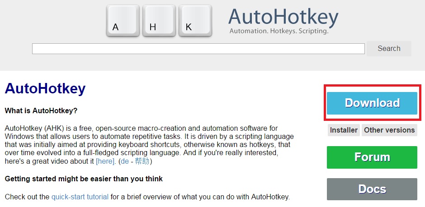425x207 pixels.
Task: Click the 'Automation. Hotkeys. Scripting.' tagline
Action: 279,31
